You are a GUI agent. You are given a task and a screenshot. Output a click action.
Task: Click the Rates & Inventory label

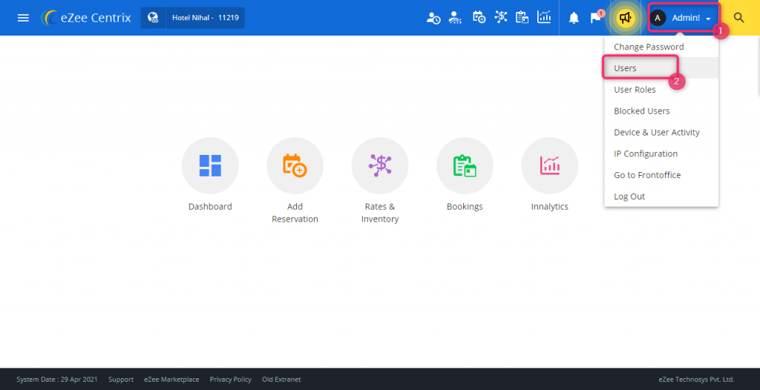click(x=379, y=213)
